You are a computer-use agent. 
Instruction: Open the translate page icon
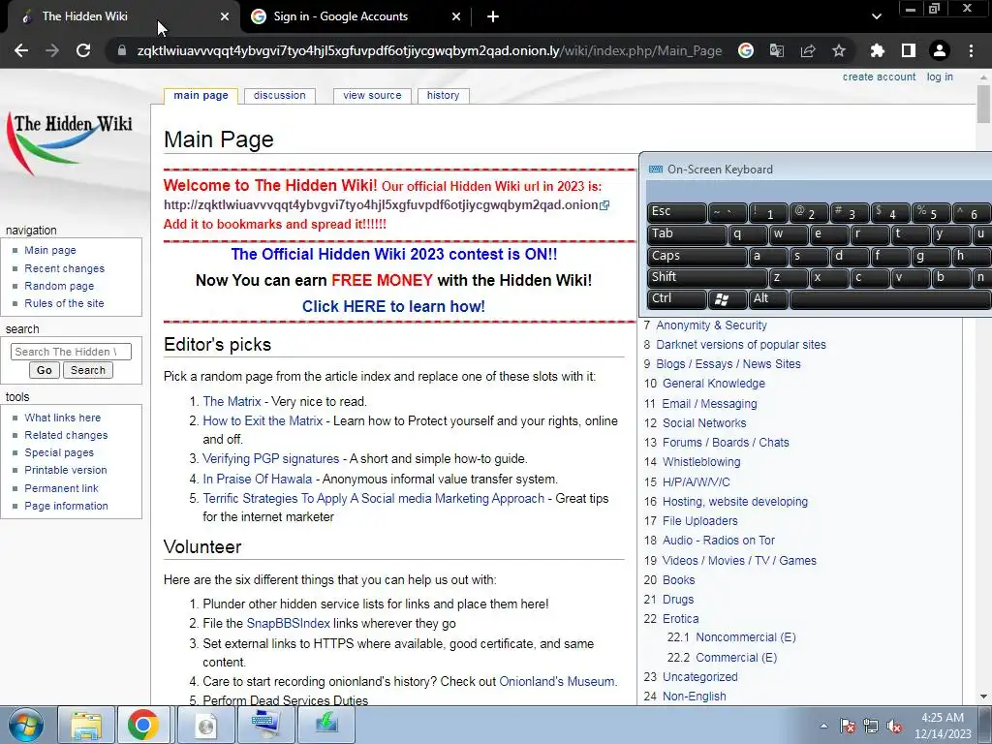pyautogui.click(x=777, y=50)
